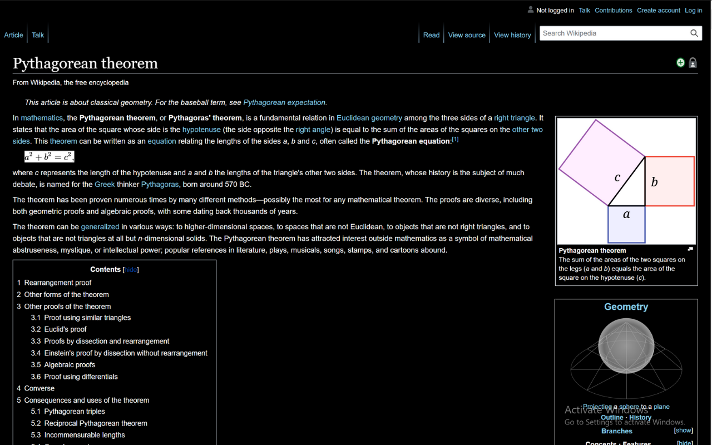Open the plane link in the sidebar caption
The image size is (712, 445).
point(662,407)
